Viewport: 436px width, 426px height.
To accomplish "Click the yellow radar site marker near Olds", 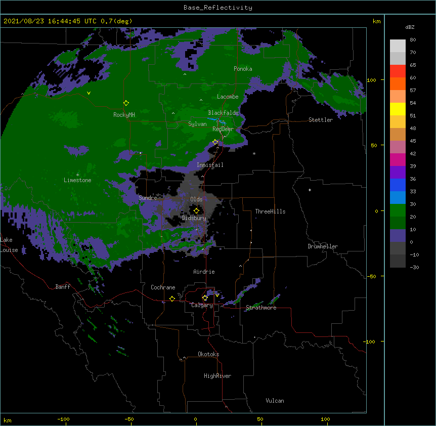I will pos(196,210).
